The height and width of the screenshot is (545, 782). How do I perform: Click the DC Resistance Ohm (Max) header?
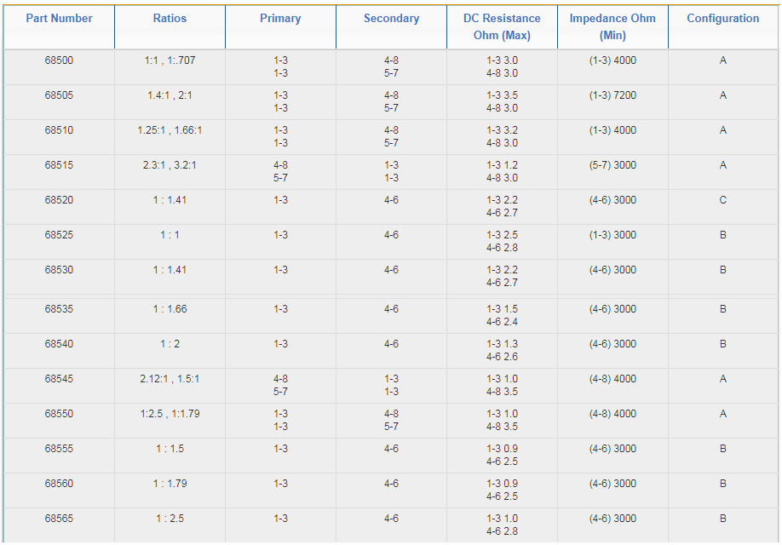(502, 26)
